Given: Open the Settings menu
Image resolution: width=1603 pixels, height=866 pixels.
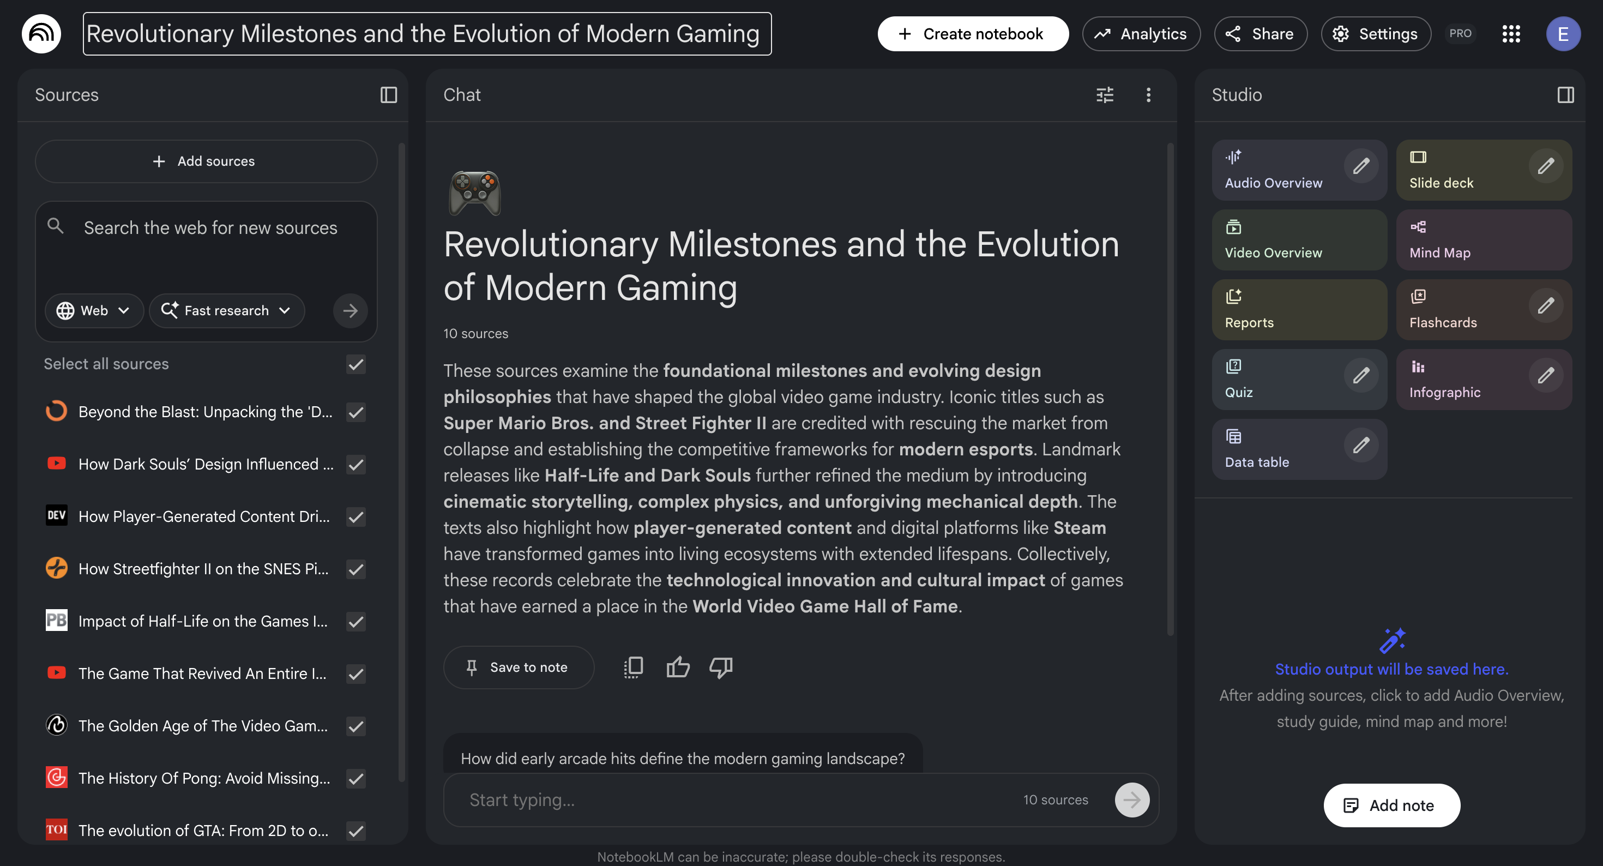Looking at the screenshot, I should (x=1375, y=34).
